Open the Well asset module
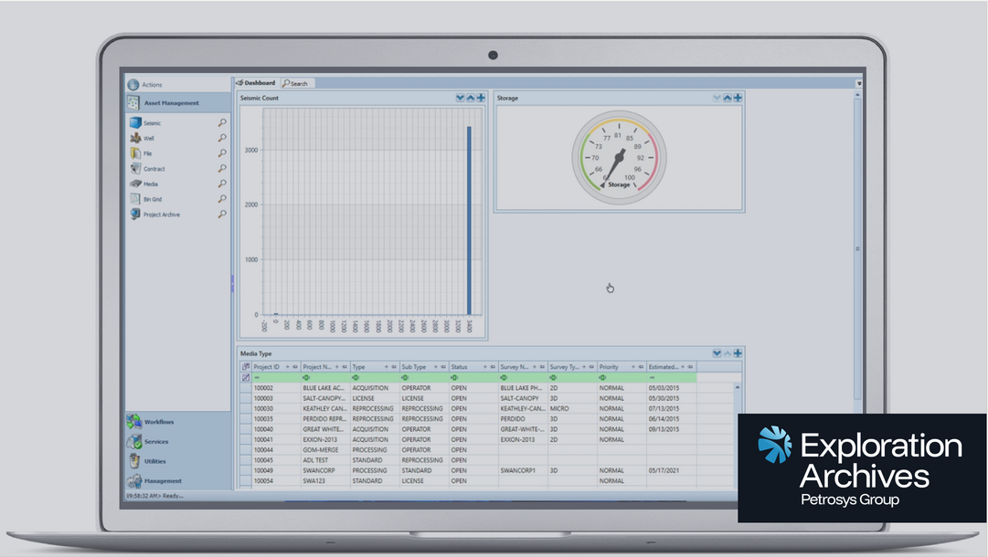The image size is (988, 557). 134,138
